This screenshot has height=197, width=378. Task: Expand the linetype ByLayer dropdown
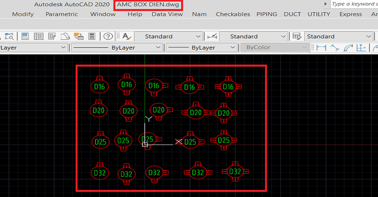tap(117, 48)
